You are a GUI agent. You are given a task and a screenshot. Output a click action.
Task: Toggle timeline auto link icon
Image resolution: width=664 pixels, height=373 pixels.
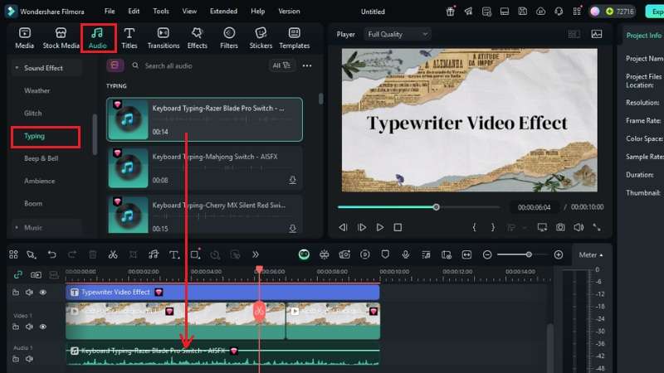coord(17,274)
